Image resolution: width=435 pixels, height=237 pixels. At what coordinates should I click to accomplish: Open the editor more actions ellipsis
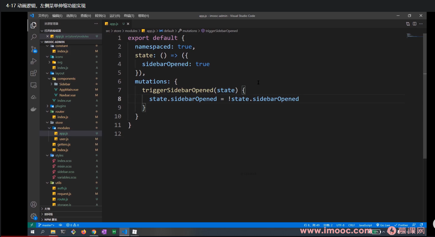[x=421, y=24]
